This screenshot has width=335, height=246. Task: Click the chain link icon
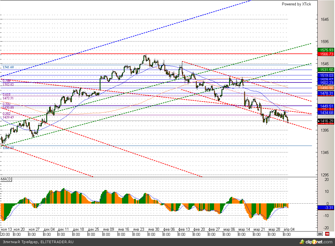320,234
